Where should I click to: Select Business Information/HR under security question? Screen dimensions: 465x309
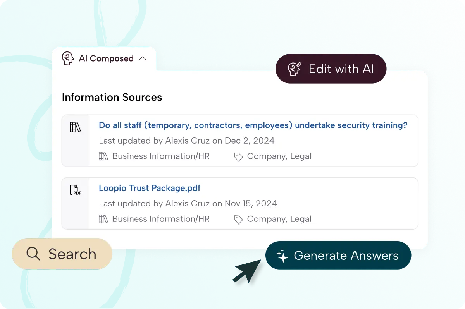pyautogui.click(x=161, y=156)
